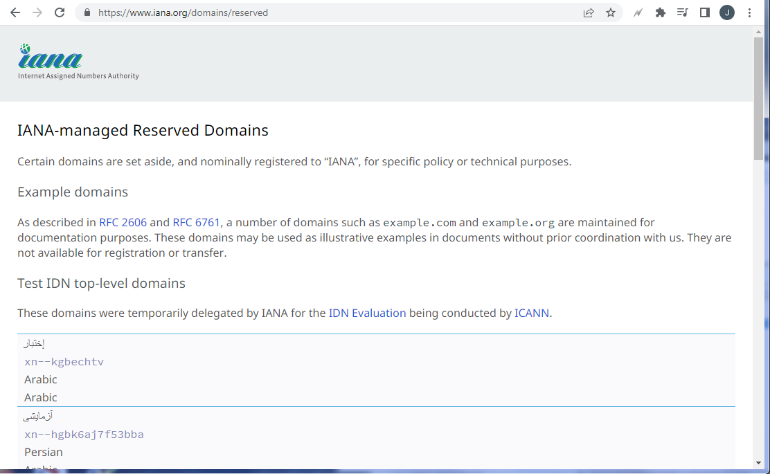Screen dimensions: 770x474
Task: Follow the IDN Evaluation link
Action: [367, 313]
